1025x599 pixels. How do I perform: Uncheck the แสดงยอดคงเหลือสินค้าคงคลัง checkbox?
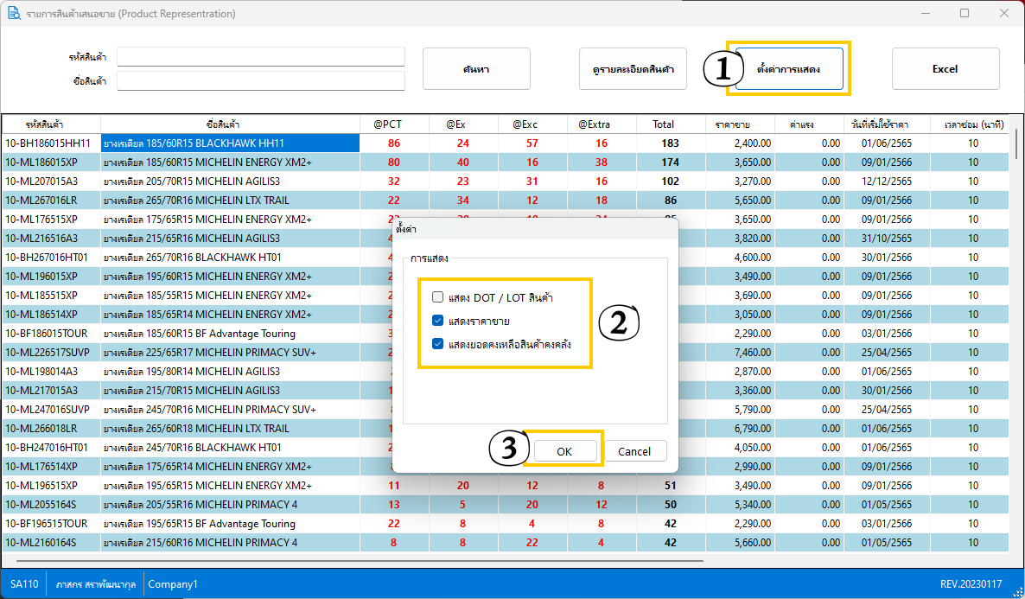tap(438, 344)
